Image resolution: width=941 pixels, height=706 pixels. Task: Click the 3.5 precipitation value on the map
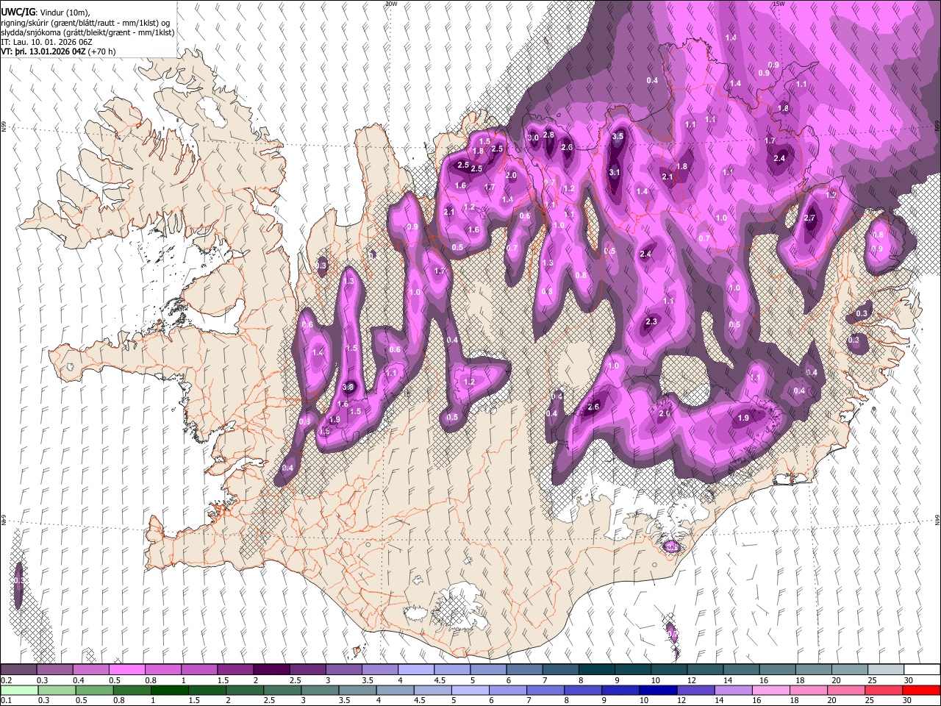click(x=618, y=137)
